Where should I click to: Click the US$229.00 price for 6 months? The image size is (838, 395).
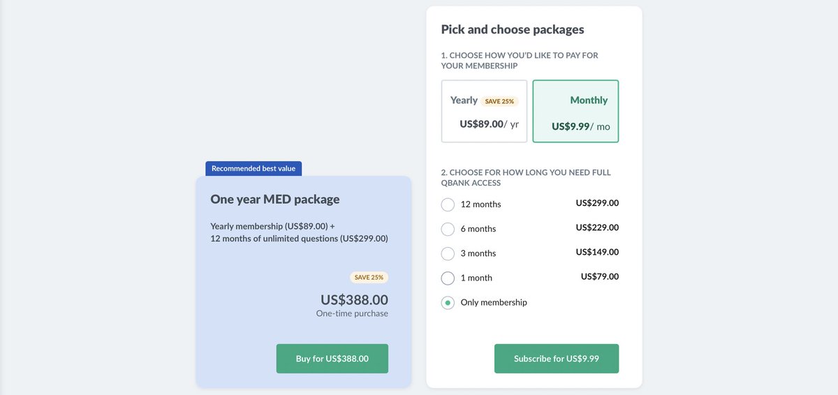[x=597, y=228]
